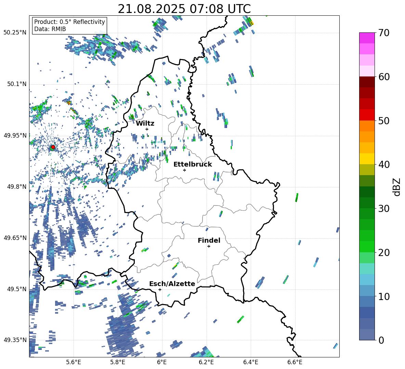
Task: Click the yellow swatch just above 40 dBZ
Action: (367, 159)
